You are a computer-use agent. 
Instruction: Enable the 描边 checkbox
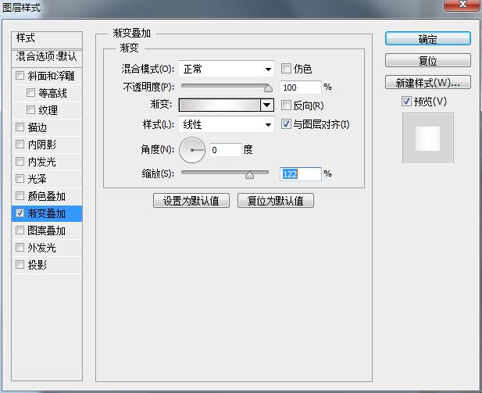pos(20,127)
